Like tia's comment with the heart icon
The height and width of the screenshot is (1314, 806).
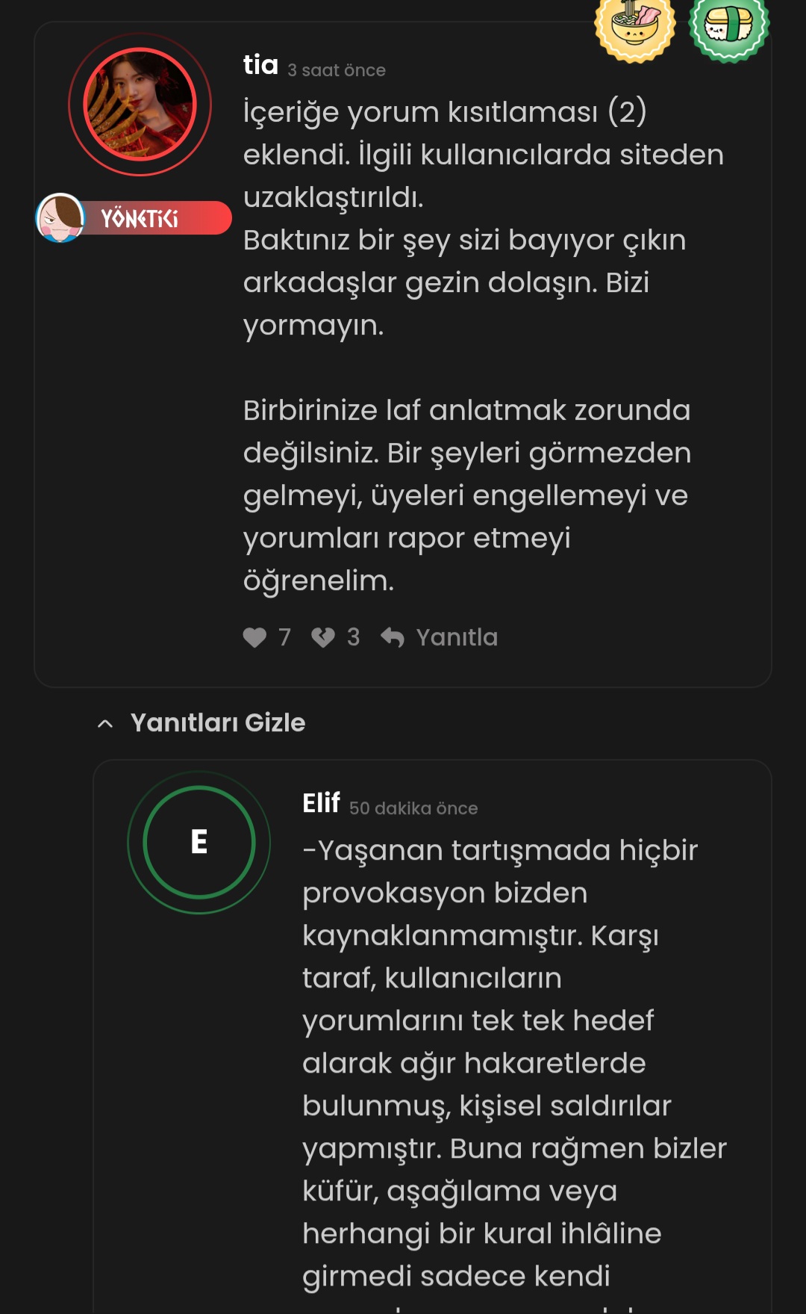[254, 637]
